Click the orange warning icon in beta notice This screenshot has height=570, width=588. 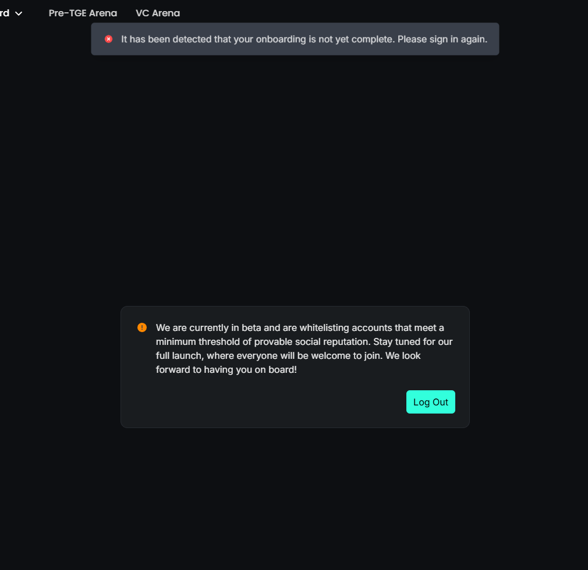pyautogui.click(x=142, y=327)
